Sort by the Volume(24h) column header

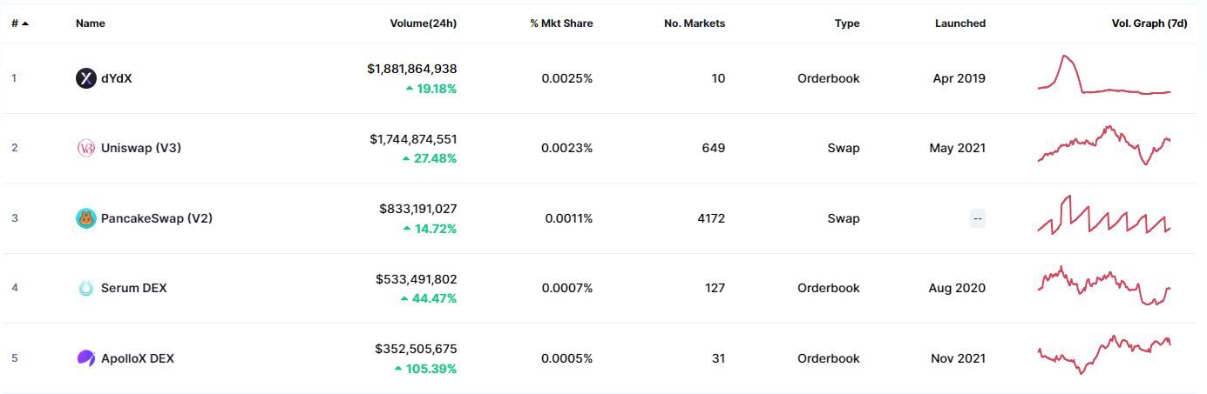[x=424, y=23]
